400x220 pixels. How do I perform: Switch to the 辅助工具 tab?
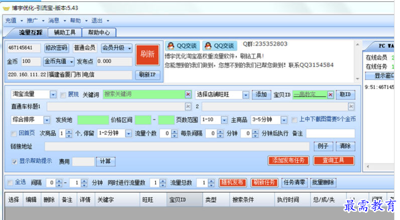click(66, 32)
